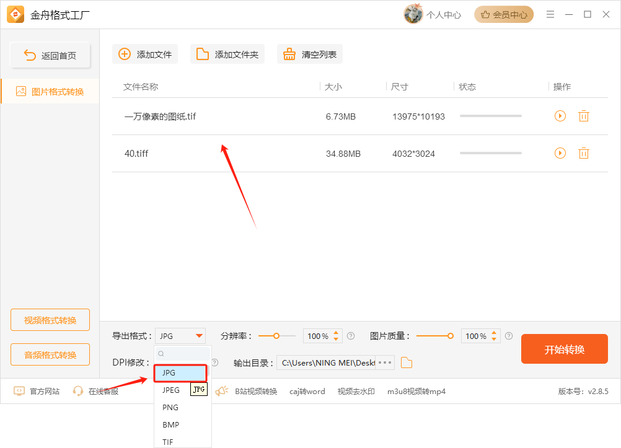Click 图片质量 100% value field

pos(476,336)
